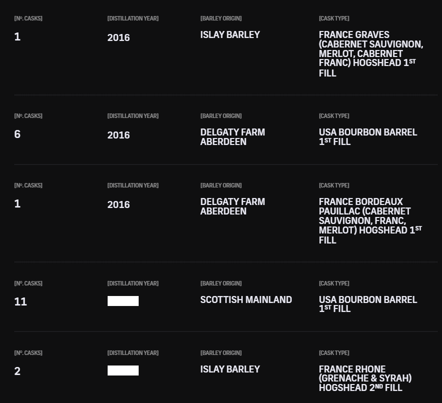Click the France Rhone Grenache & Syrah text
The image size is (442, 403).
click(x=365, y=378)
